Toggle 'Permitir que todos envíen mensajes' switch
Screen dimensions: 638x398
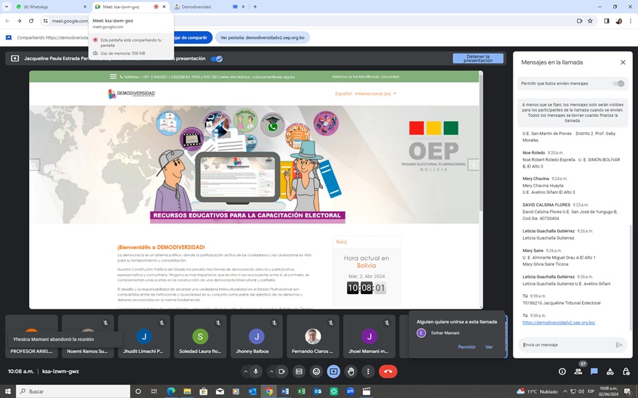coord(618,84)
